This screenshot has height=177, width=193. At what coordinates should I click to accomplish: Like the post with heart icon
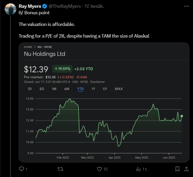99,169
